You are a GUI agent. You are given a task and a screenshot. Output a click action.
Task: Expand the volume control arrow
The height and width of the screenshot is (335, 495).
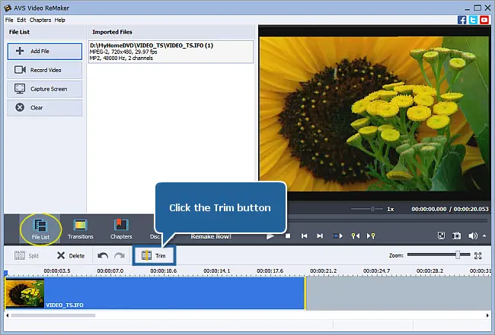point(484,235)
